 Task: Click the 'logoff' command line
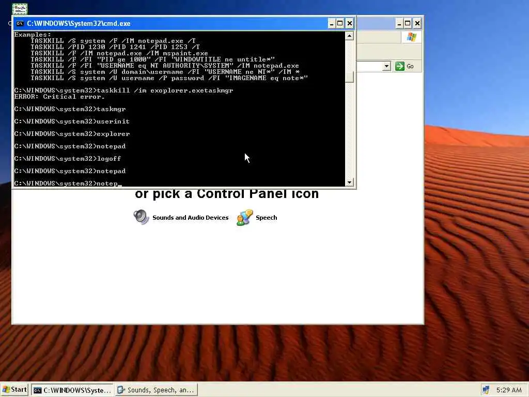(68, 159)
